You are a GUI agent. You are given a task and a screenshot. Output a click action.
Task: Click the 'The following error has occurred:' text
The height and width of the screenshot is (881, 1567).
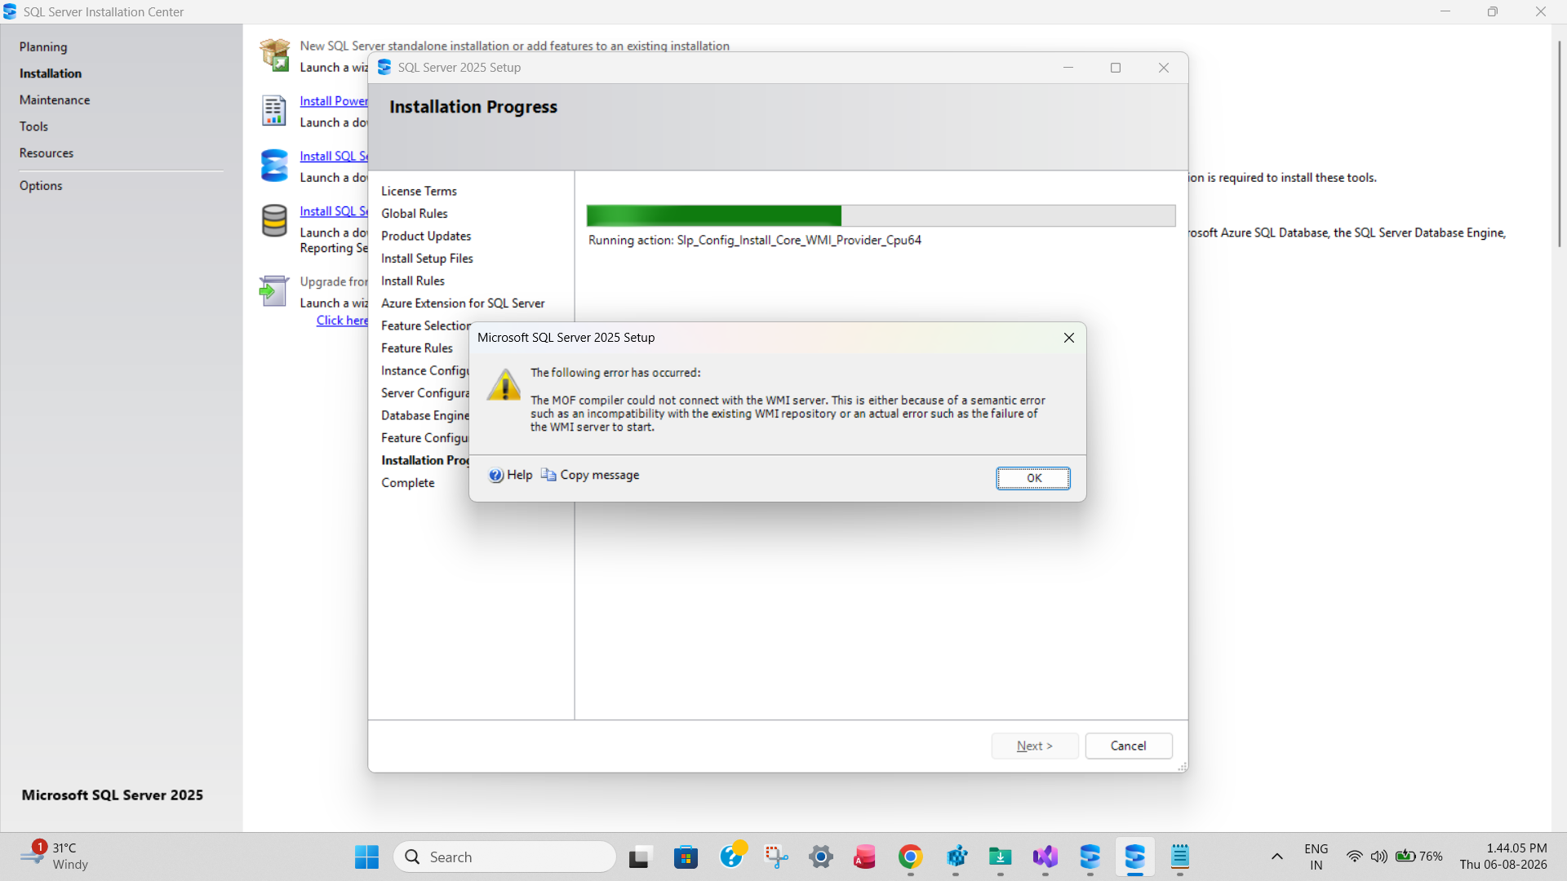(615, 373)
